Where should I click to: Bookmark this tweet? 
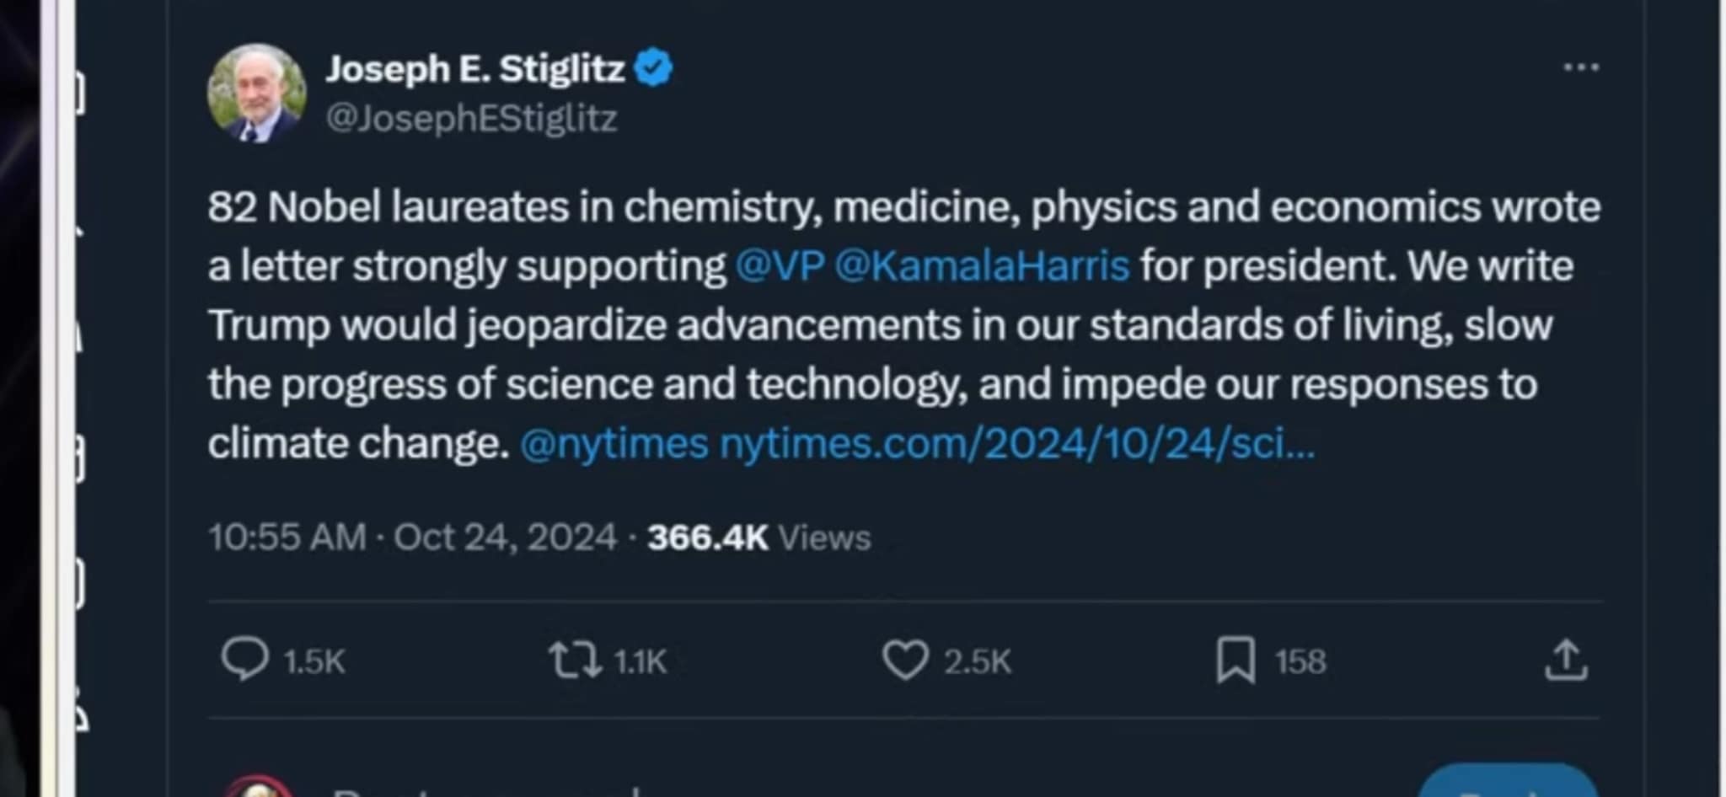[1236, 661]
